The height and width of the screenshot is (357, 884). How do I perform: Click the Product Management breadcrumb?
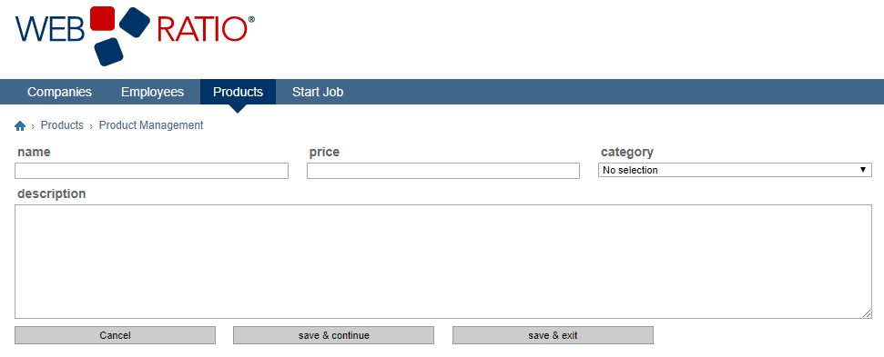pos(151,125)
